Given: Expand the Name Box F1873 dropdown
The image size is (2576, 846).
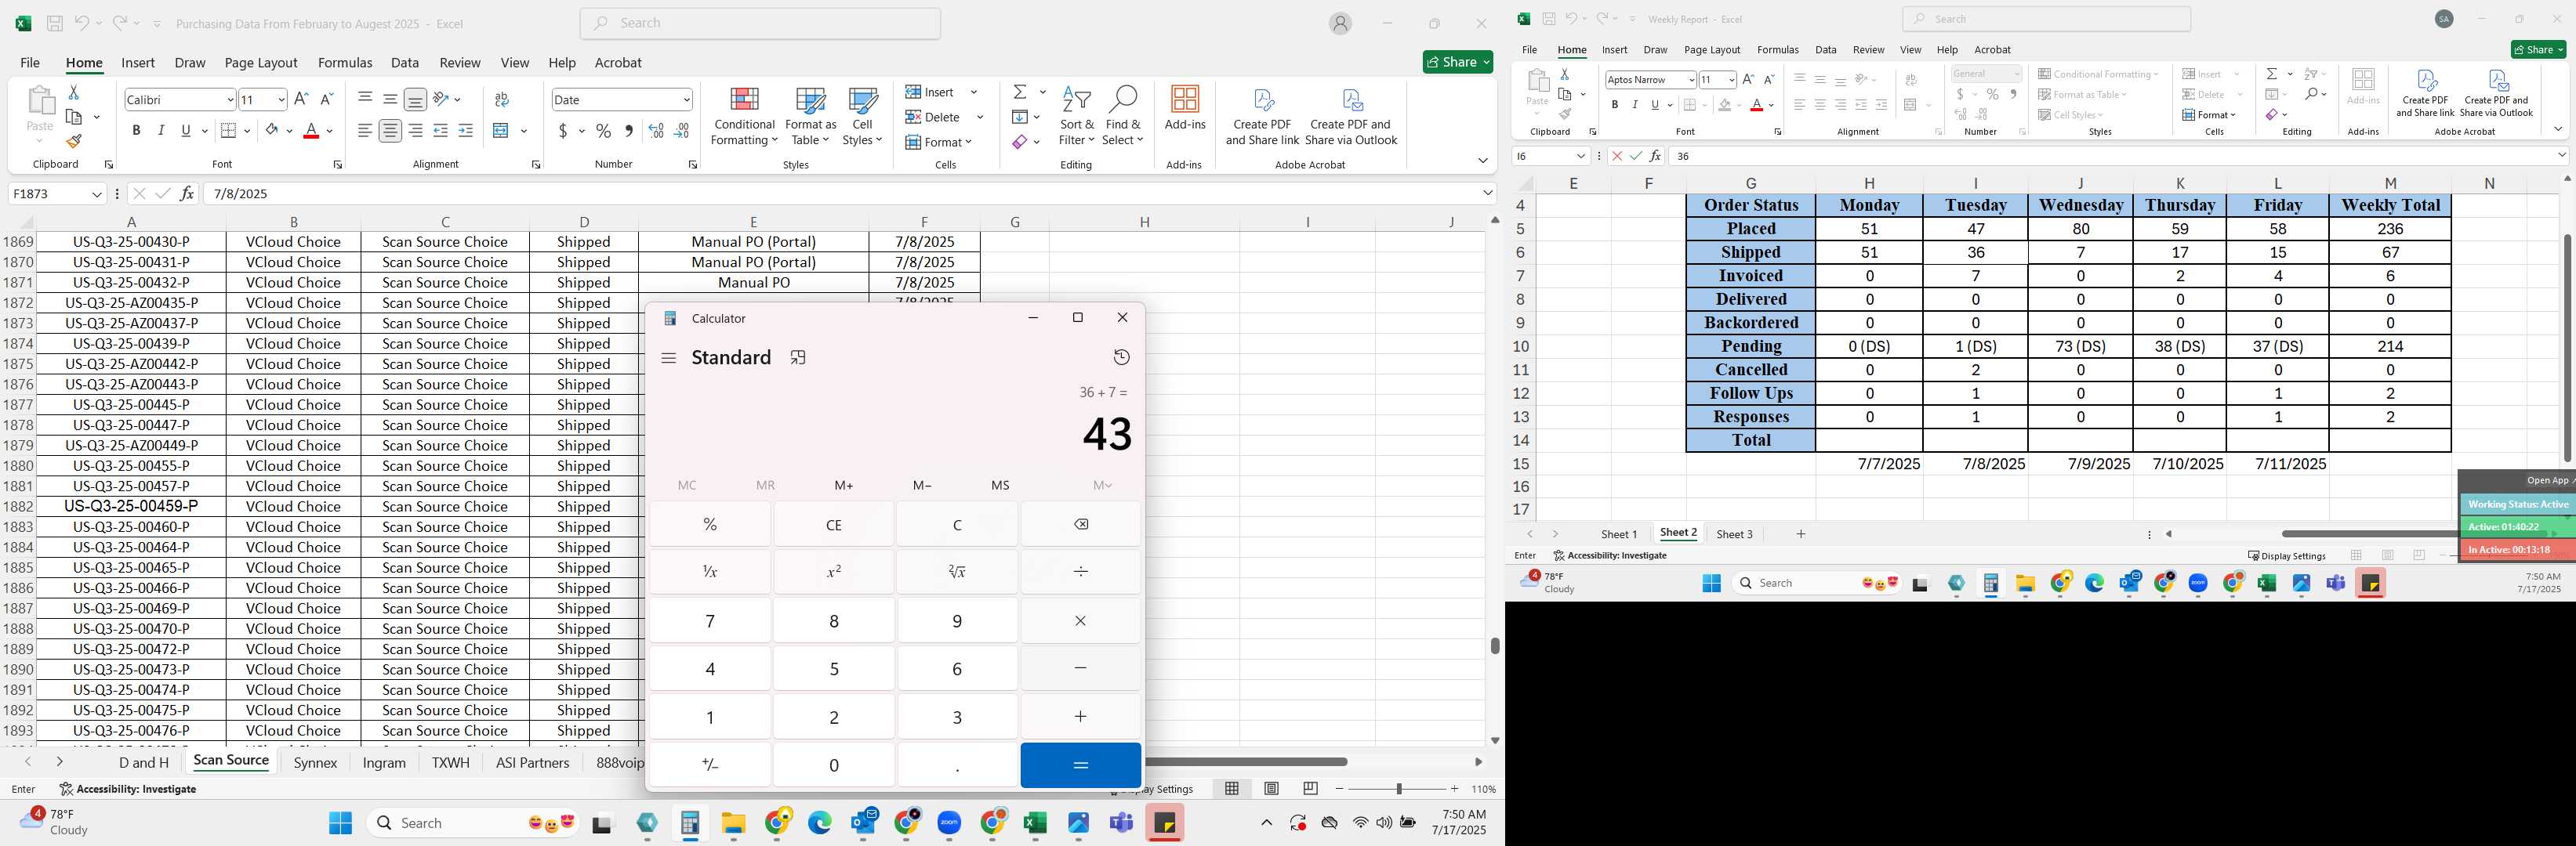Looking at the screenshot, I should (97, 193).
